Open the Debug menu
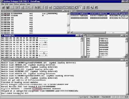Screen dimensions: 129x99 pos(16,4)
